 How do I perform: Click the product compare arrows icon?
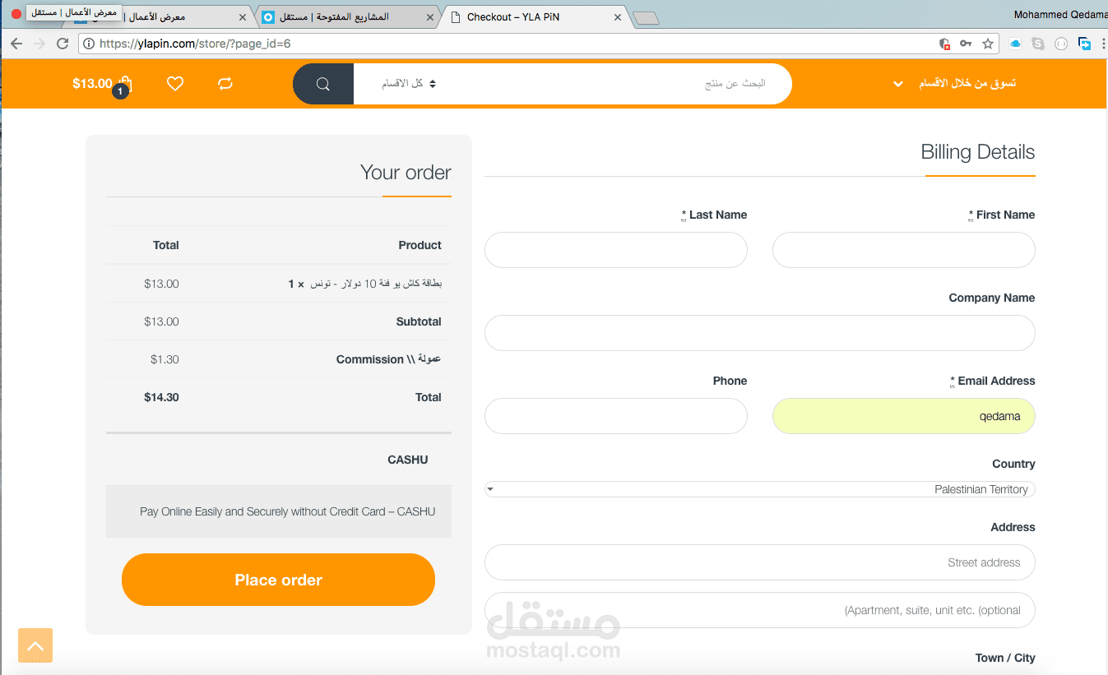click(x=225, y=83)
